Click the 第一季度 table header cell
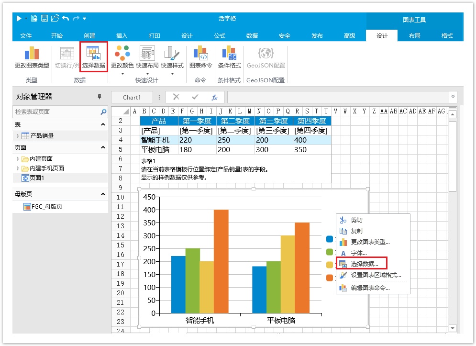This screenshot has width=476, height=346. tap(197, 121)
